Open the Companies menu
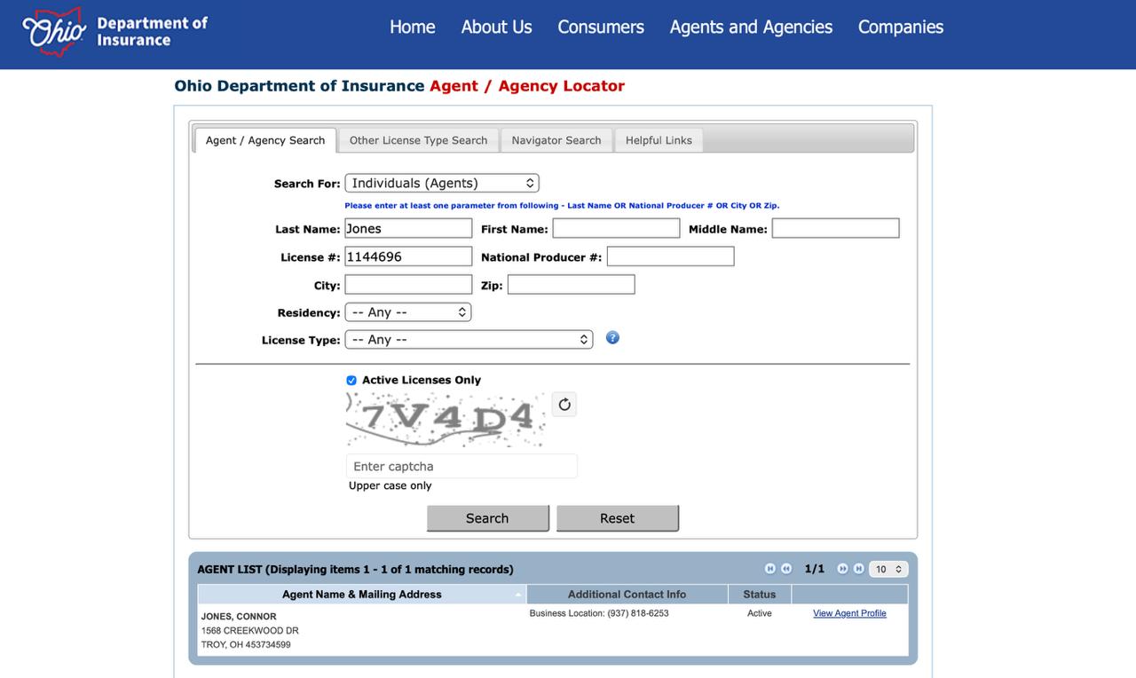This screenshot has height=678, width=1136. click(x=901, y=28)
